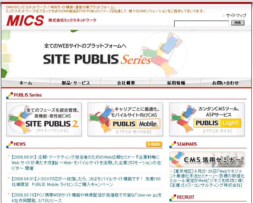Click the colored squares icon beside SEMINARS
This screenshot has height=203, width=253.
173,145
